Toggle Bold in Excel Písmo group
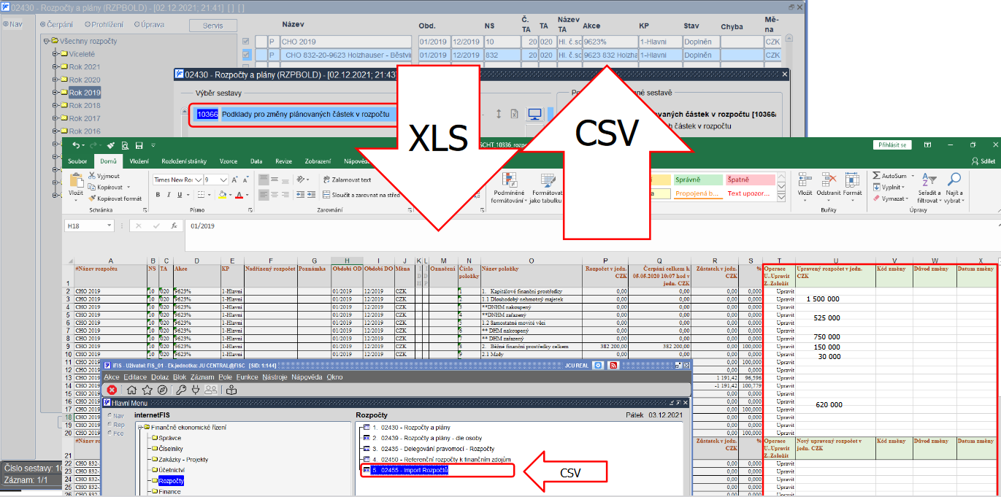This screenshot has height=497, width=1001. 157,195
